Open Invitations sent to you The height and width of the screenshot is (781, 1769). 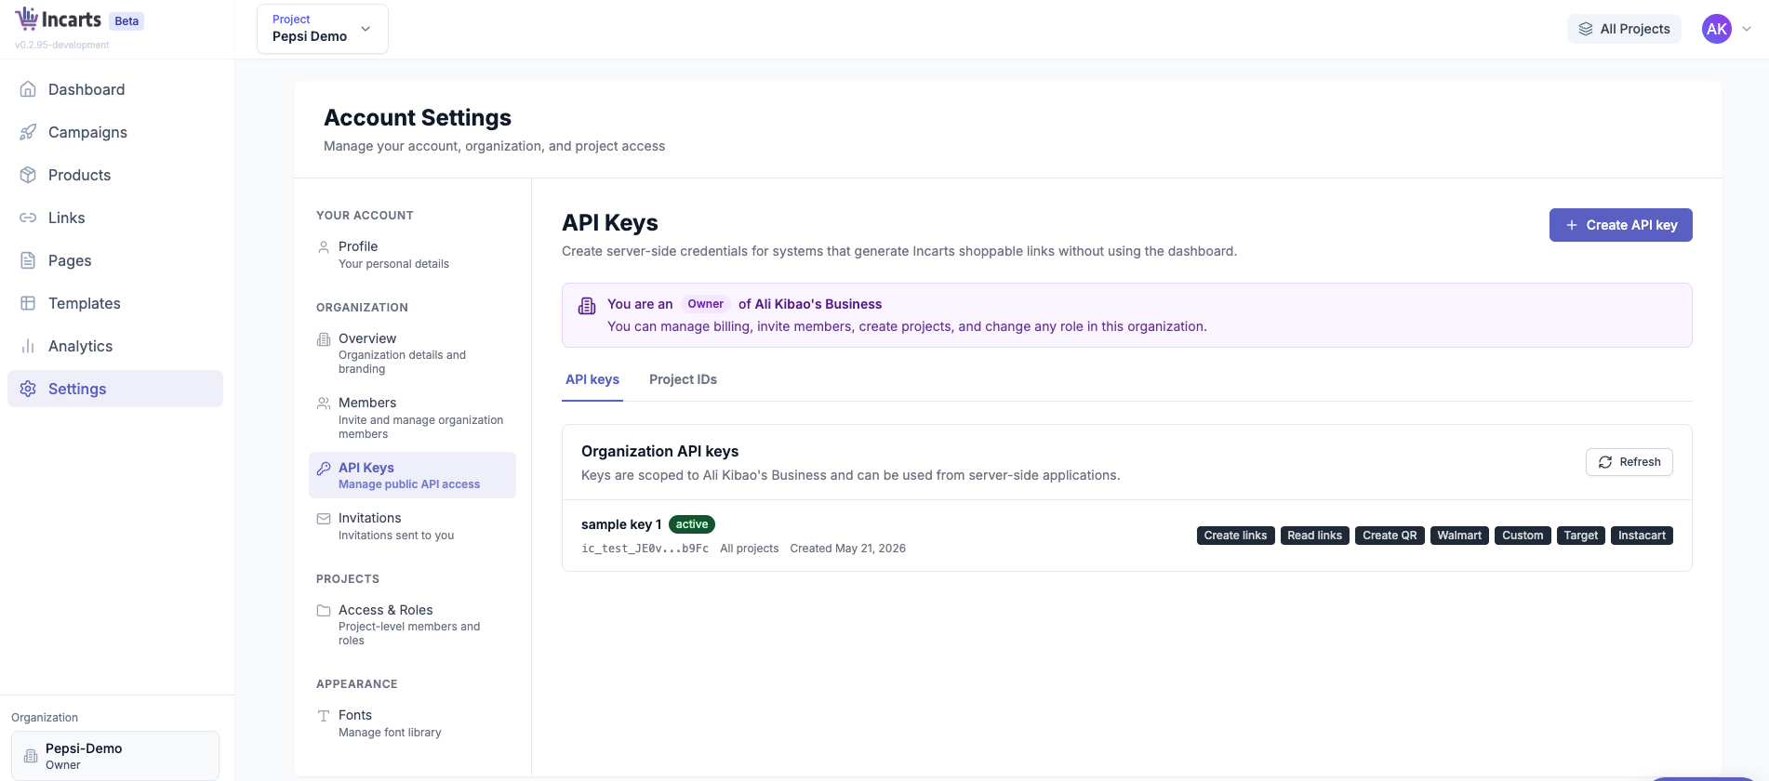(x=412, y=526)
